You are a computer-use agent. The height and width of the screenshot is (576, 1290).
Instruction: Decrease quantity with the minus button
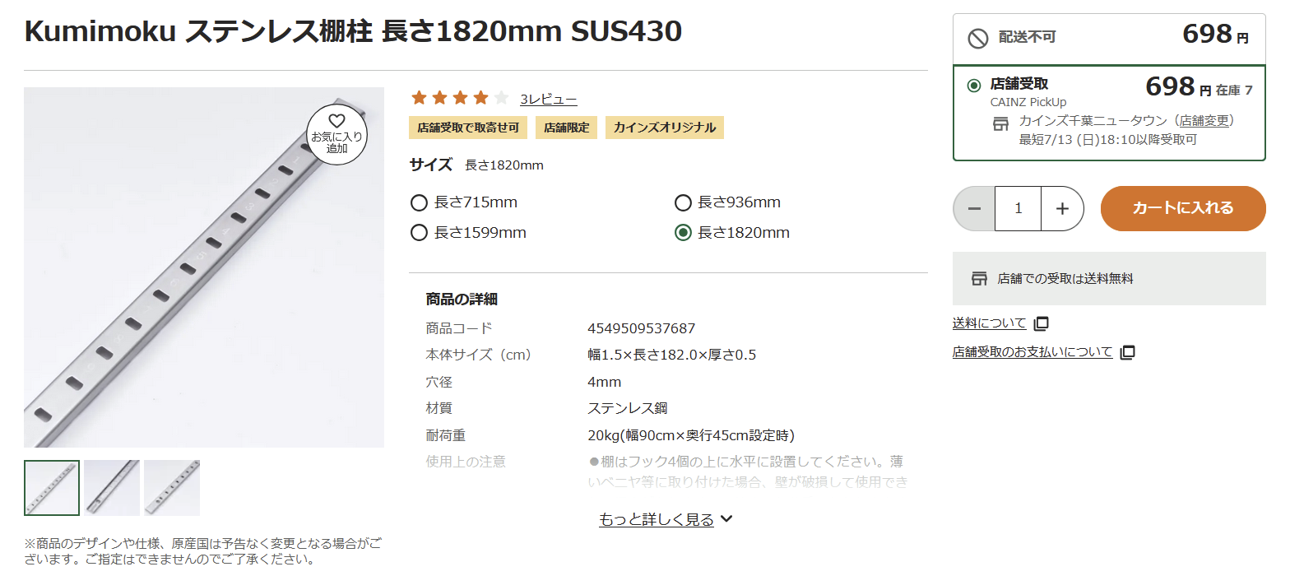pyautogui.click(x=974, y=208)
